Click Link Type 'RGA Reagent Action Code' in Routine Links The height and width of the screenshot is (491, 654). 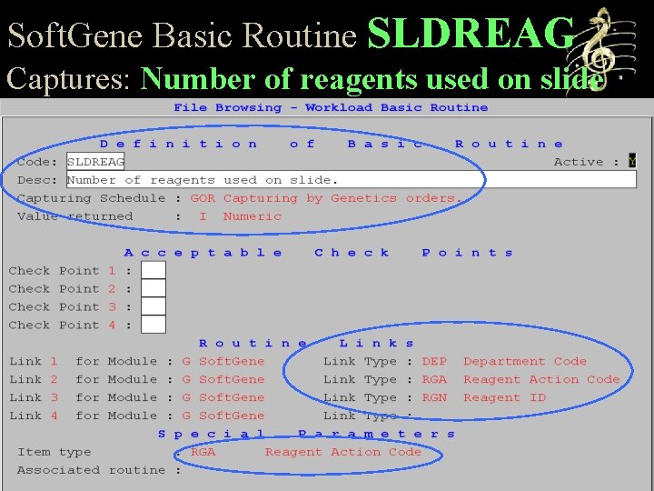(521, 379)
